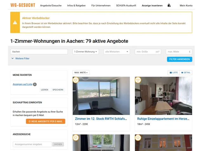Switch to DETAIL view
This screenshot has width=203, height=151.
tap(186, 73)
